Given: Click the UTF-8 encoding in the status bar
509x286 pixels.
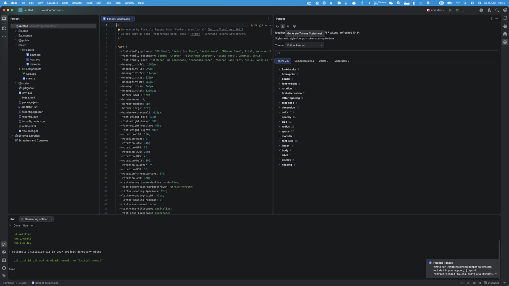Looking at the screenshot, I should 477,283.
